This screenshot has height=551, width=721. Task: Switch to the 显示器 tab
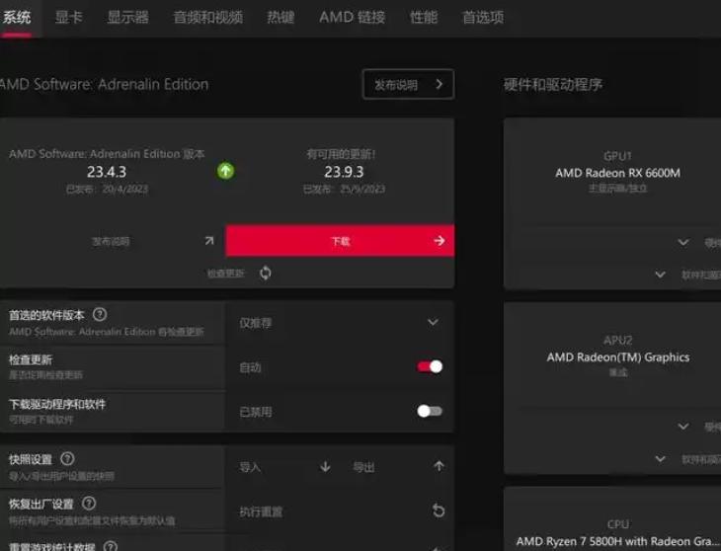click(x=127, y=18)
